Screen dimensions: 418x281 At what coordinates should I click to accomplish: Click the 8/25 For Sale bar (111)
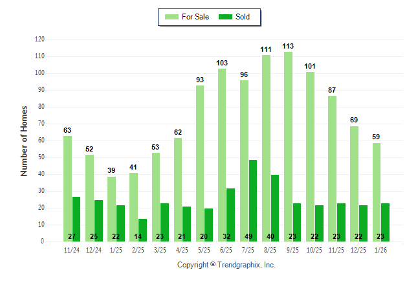(x=266, y=148)
